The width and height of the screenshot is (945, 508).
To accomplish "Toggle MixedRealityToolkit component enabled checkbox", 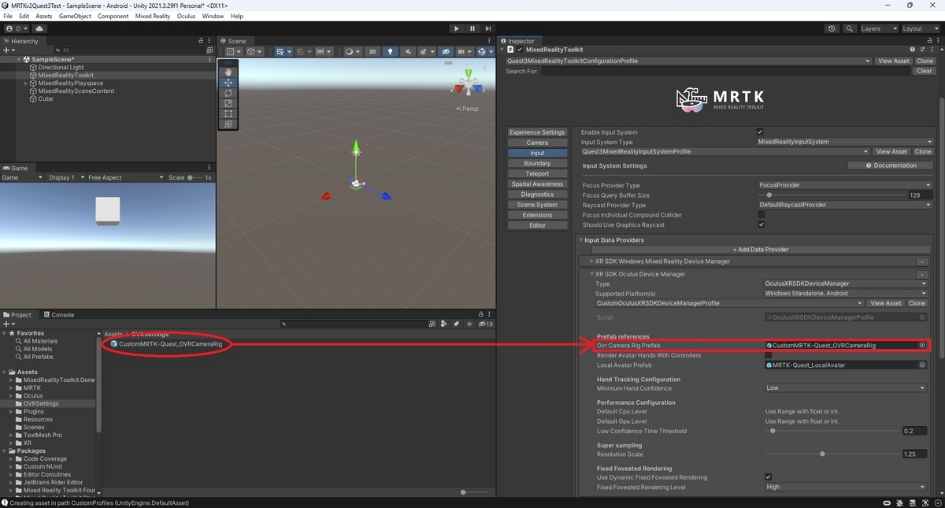I will [x=520, y=50].
